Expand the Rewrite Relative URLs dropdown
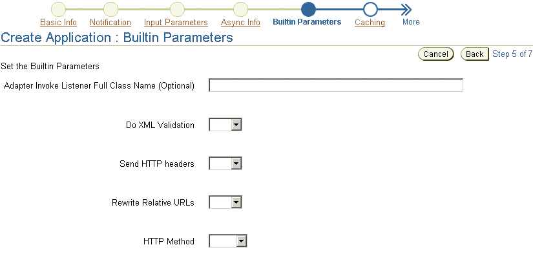This screenshot has height=267, width=533. coord(225,202)
